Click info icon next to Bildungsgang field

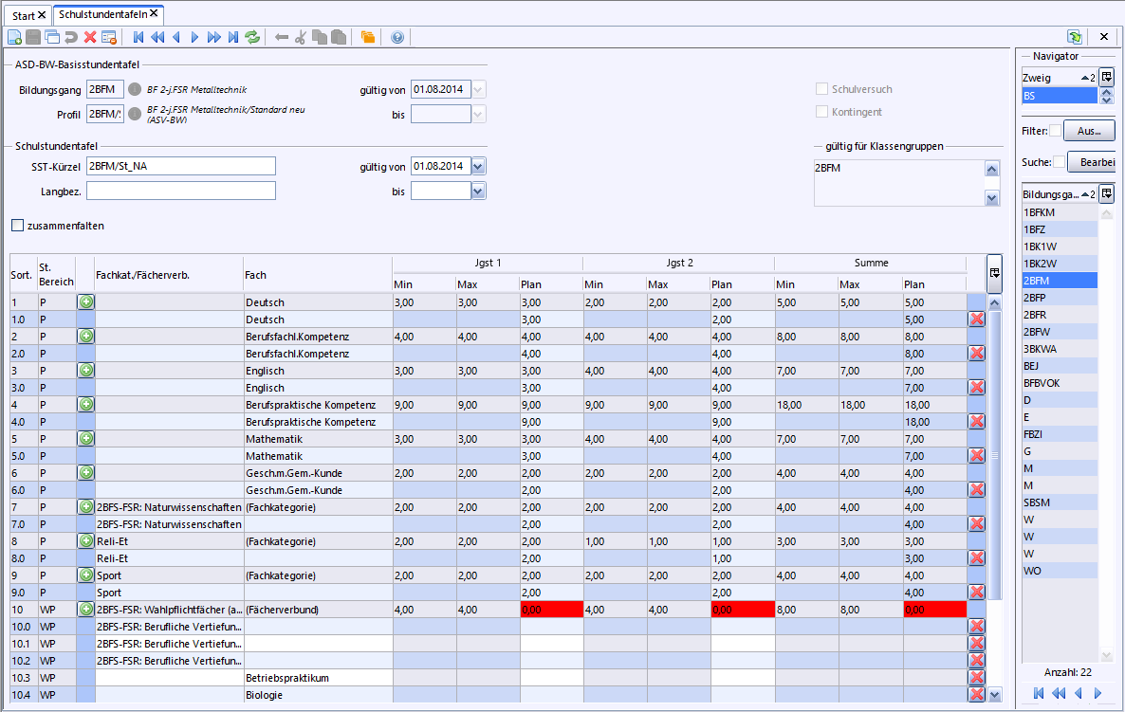coord(135,90)
